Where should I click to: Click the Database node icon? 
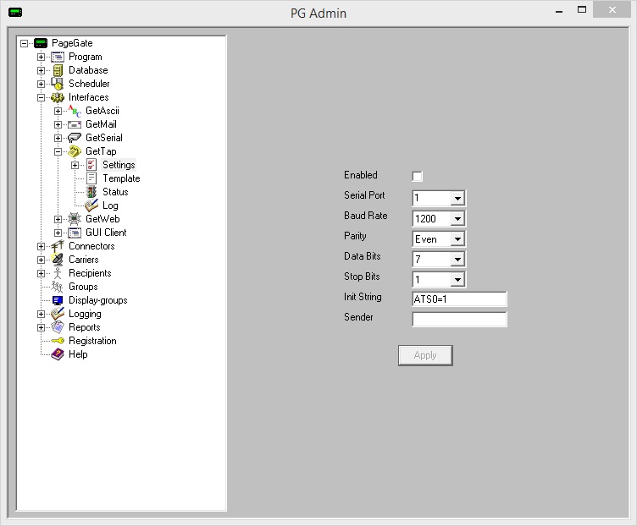point(58,70)
